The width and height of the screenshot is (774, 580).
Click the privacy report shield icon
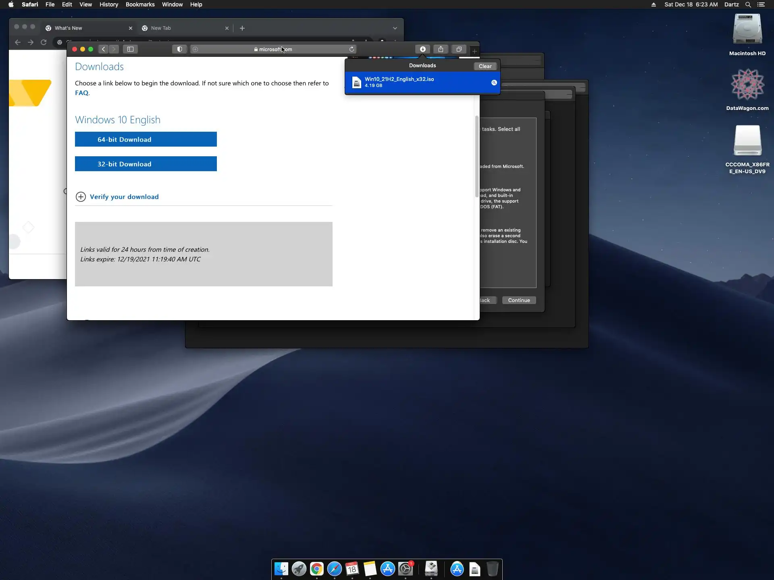pos(180,49)
